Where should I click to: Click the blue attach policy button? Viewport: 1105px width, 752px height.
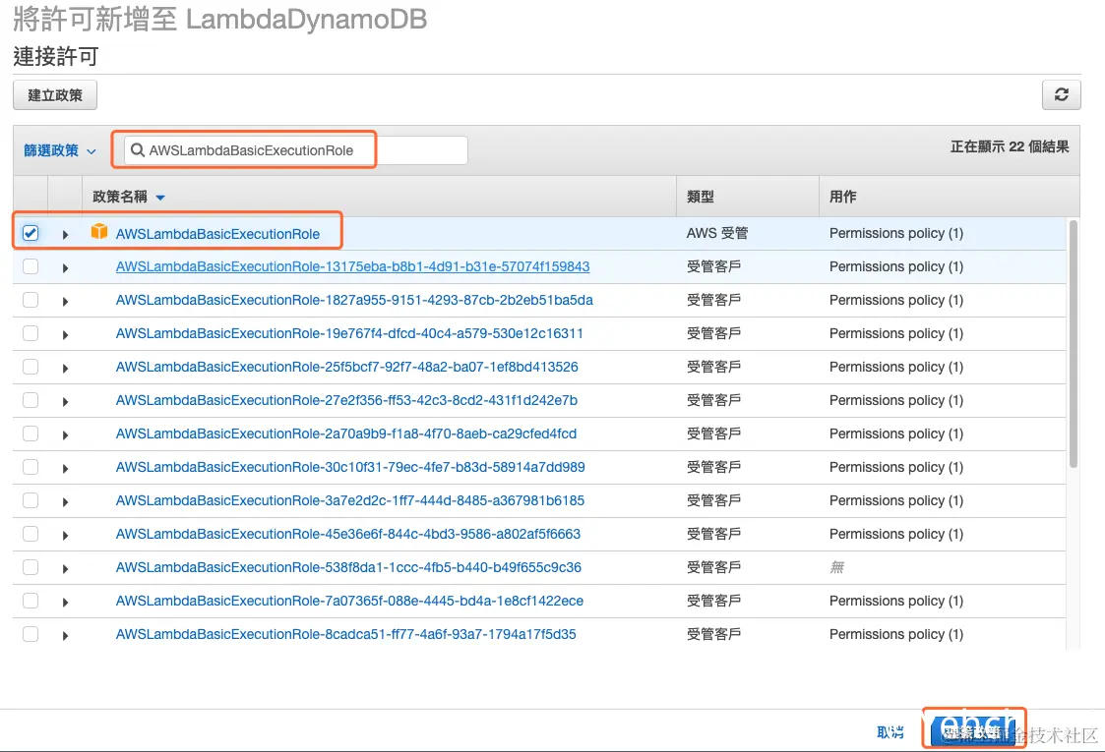973,731
